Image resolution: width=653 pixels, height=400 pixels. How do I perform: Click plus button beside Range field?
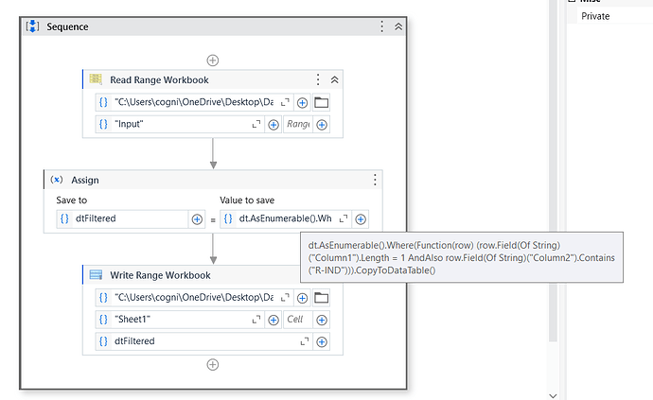pos(322,125)
